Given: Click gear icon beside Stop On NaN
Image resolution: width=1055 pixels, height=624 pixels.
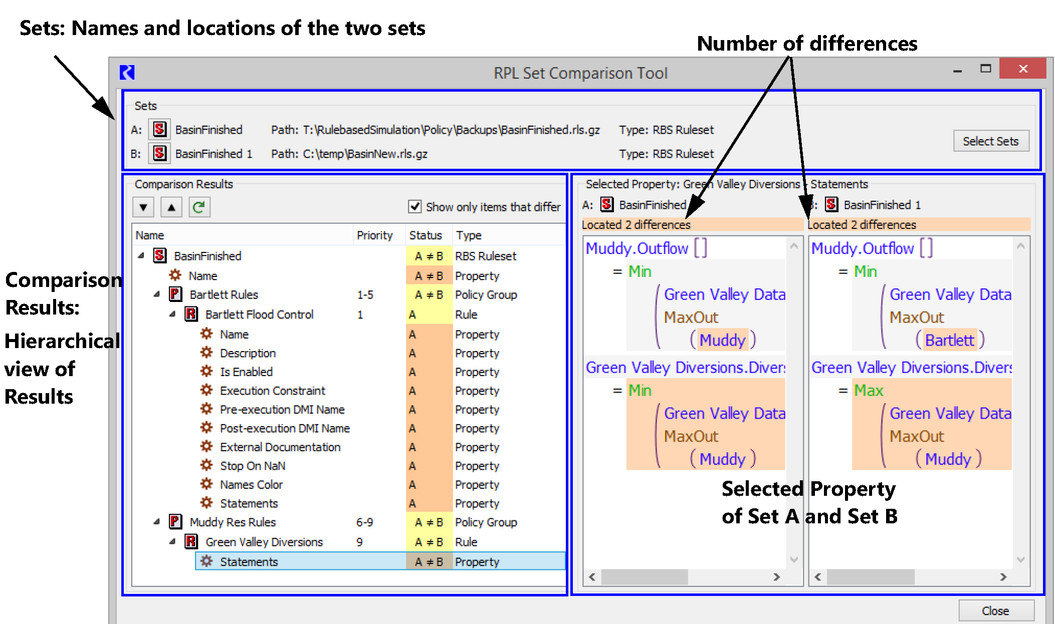Looking at the screenshot, I should tap(206, 465).
